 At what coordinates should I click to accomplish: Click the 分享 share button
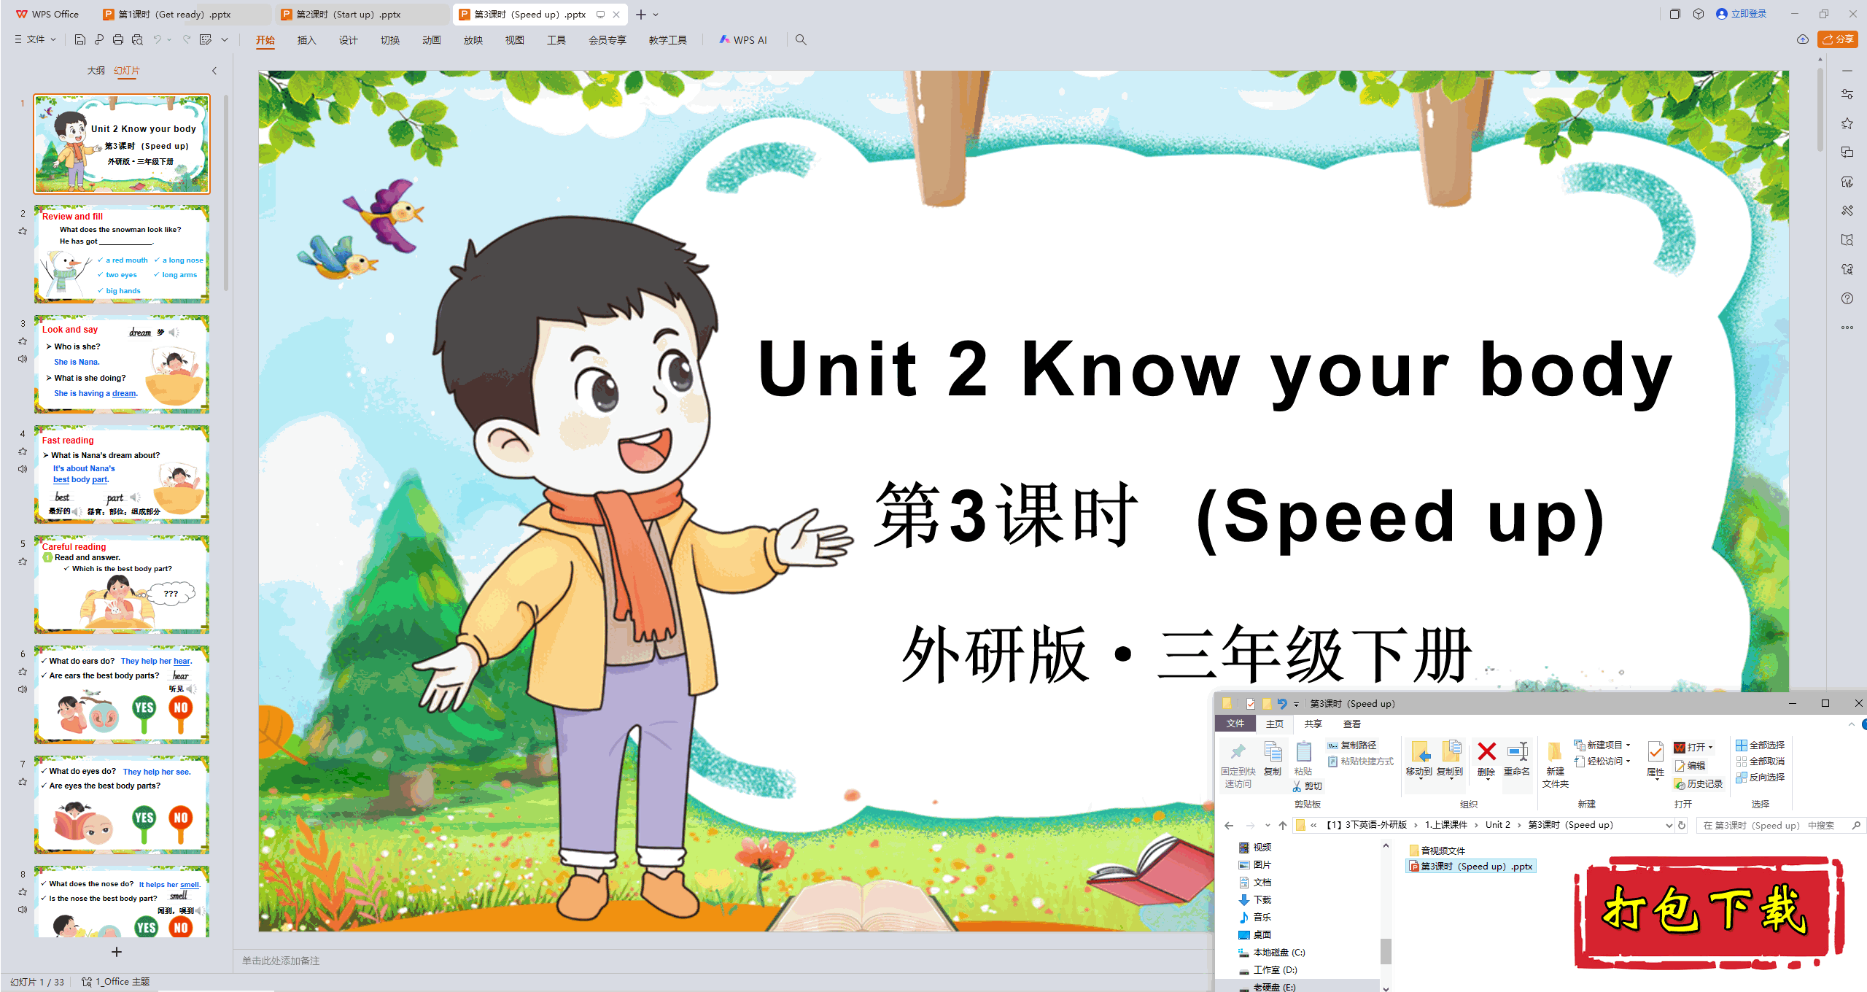1838,39
